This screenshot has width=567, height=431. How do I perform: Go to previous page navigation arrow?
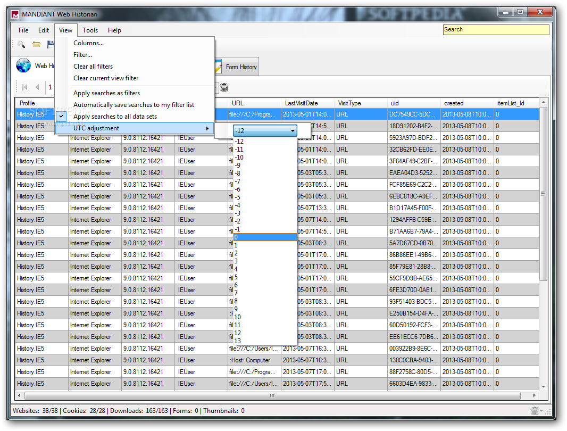click(37, 87)
